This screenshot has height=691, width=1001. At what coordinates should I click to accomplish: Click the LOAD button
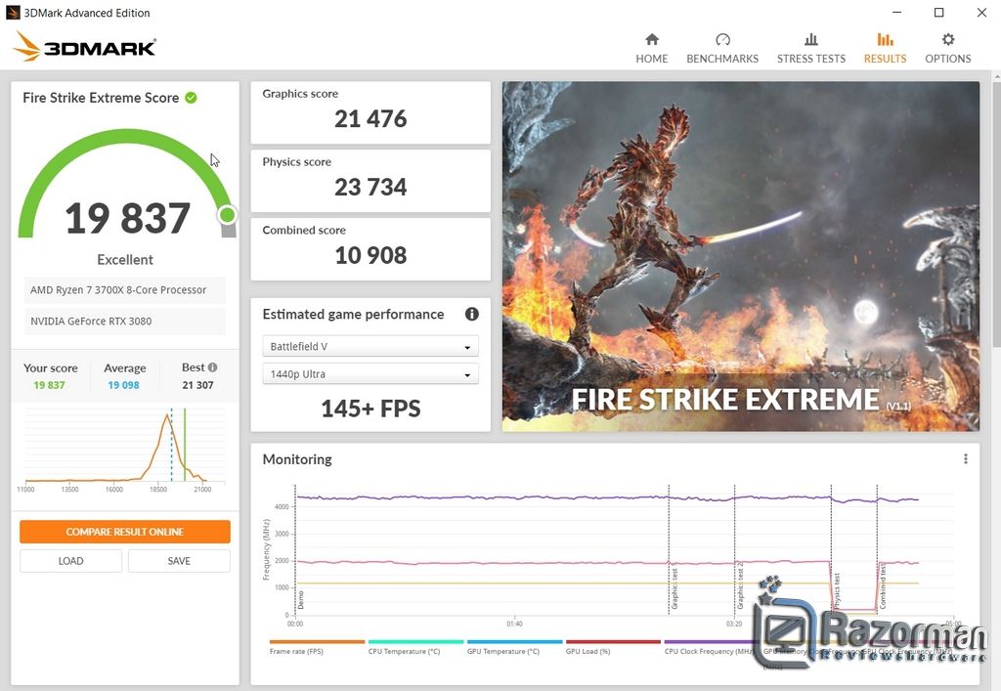(x=70, y=561)
